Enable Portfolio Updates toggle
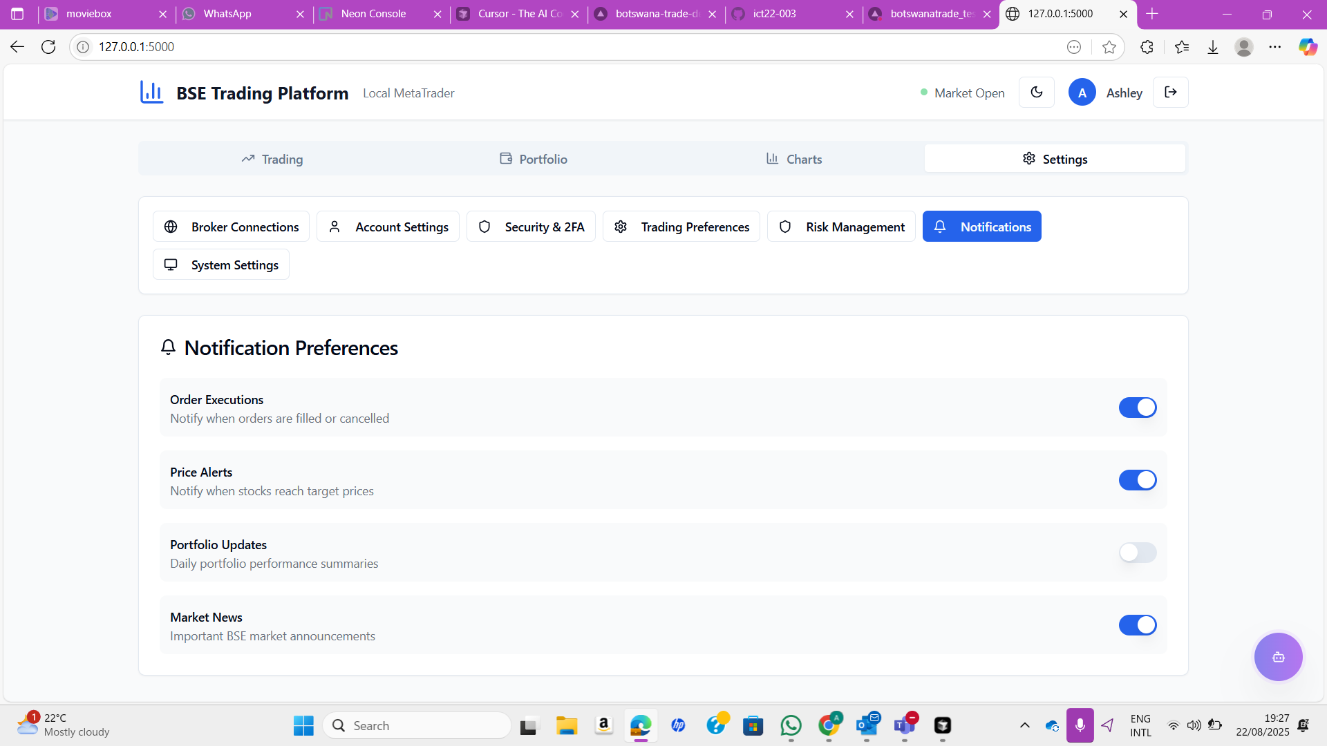The image size is (1327, 746). pos(1137,553)
